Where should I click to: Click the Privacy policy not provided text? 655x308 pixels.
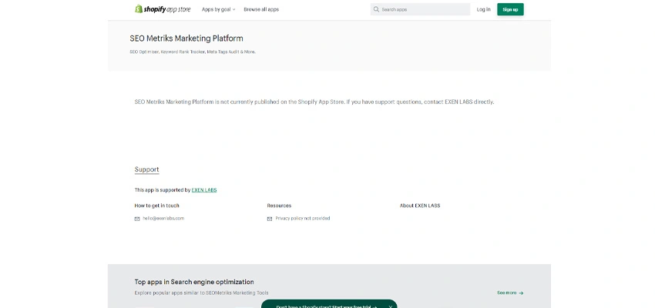tap(302, 219)
